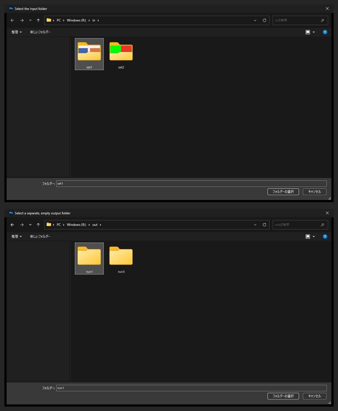Viewport: 338px width, 411px height.
Task: Open recent locations in input folder dialog
Action: coord(30,20)
